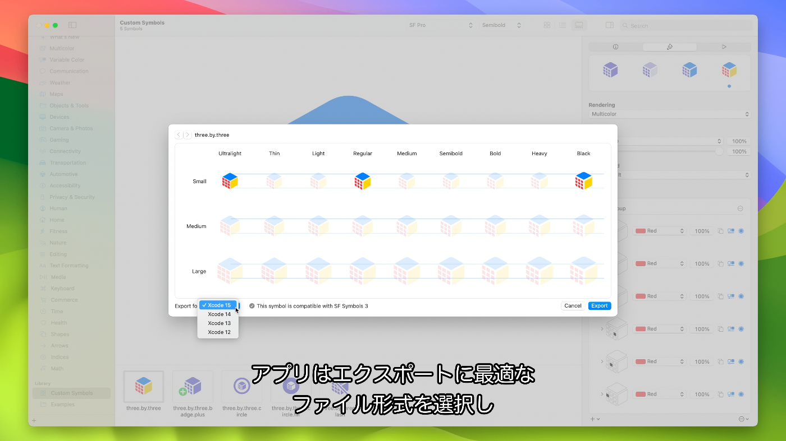This screenshot has height=441, width=786.
Task: Go forward with the dialog's right chevron
Action: 187,135
